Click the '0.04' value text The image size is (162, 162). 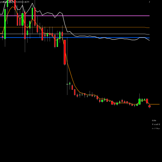[x=154, y=121]
